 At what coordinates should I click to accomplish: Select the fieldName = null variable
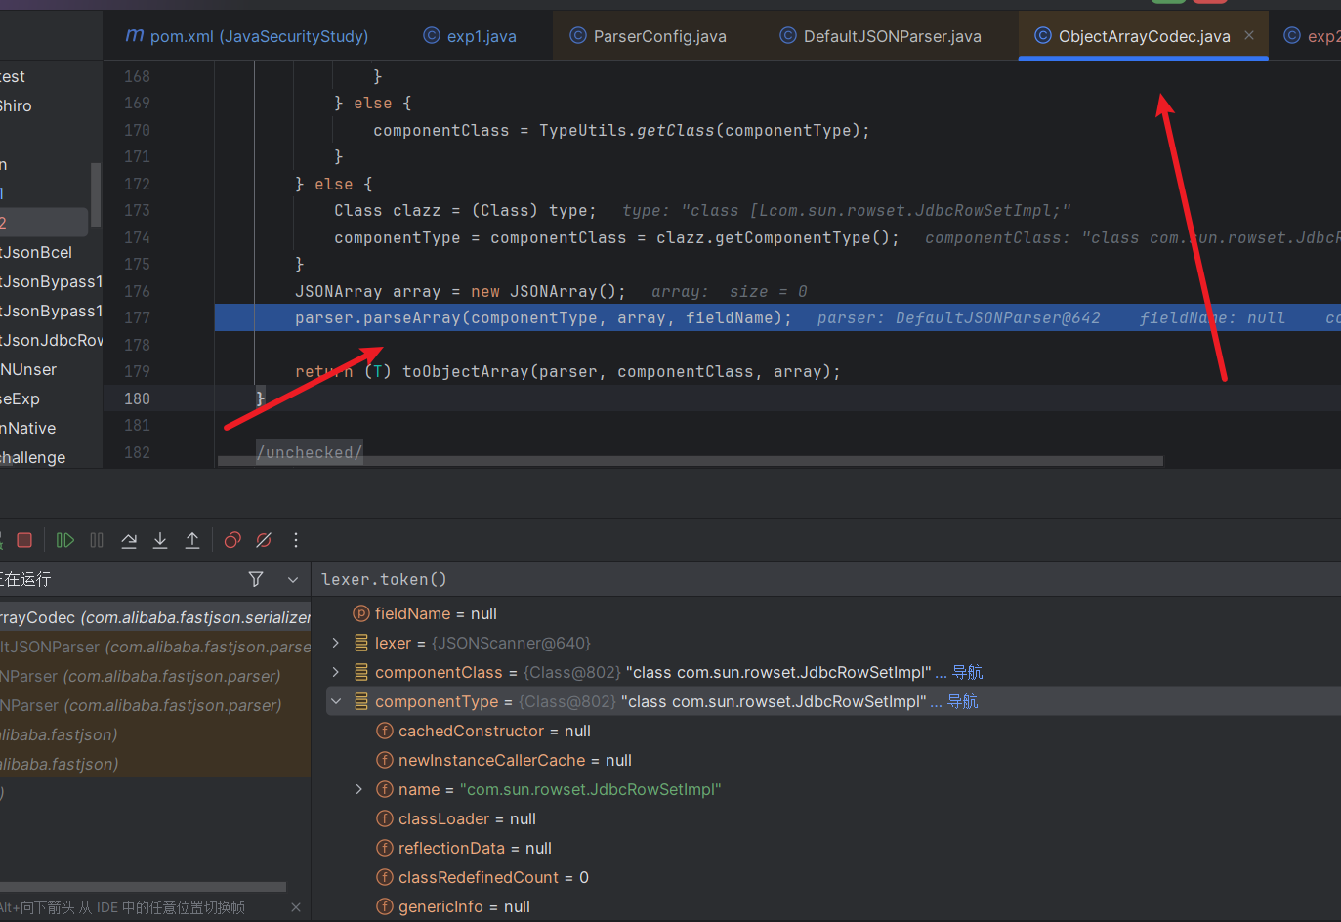point(436,613)
